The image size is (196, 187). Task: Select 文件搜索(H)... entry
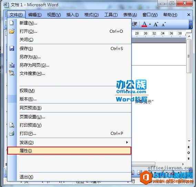(69, 73)
